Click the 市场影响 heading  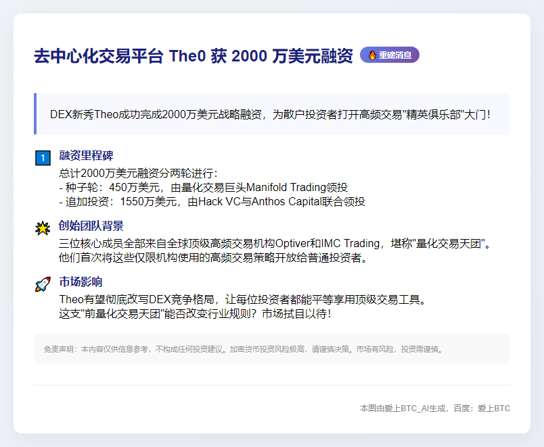(81, 282)
